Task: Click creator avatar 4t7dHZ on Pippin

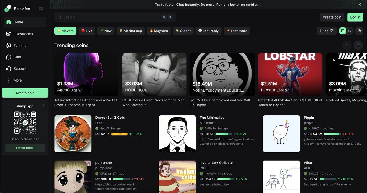Action: [306, 129]
